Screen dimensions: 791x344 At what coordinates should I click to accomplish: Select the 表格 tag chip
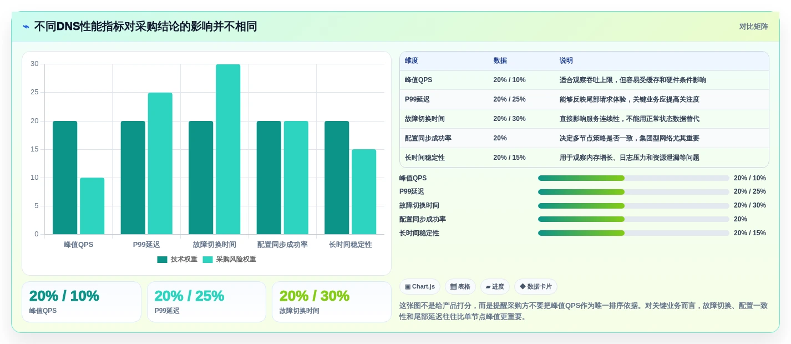tap(460, 287)
